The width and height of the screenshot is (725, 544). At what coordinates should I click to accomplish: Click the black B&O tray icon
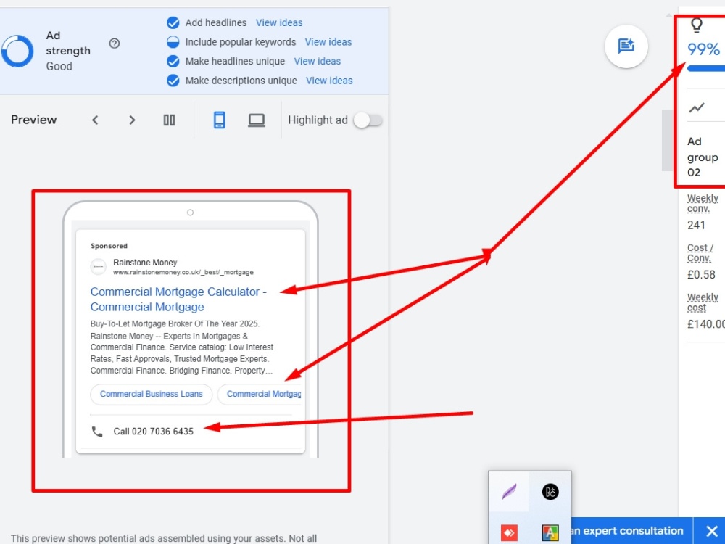pos(550,492)
